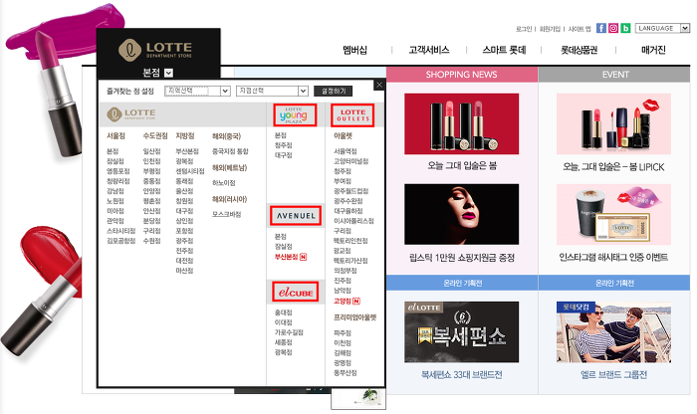The height and width of the screenshot is (414, 697).
Task: Select 청량리점 in the Seoul list
Action: (118, 181)
